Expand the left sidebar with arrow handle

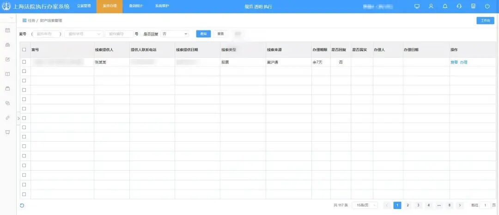[x=18, y=118]
